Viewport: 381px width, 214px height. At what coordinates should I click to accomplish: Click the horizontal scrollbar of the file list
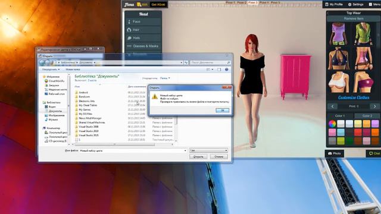pos(115,144)
